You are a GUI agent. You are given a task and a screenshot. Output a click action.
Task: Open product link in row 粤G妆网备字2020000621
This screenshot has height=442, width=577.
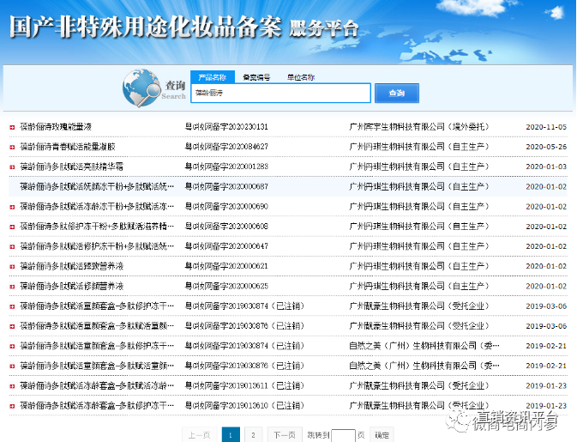pyautogui.click(x=71, y=266)
